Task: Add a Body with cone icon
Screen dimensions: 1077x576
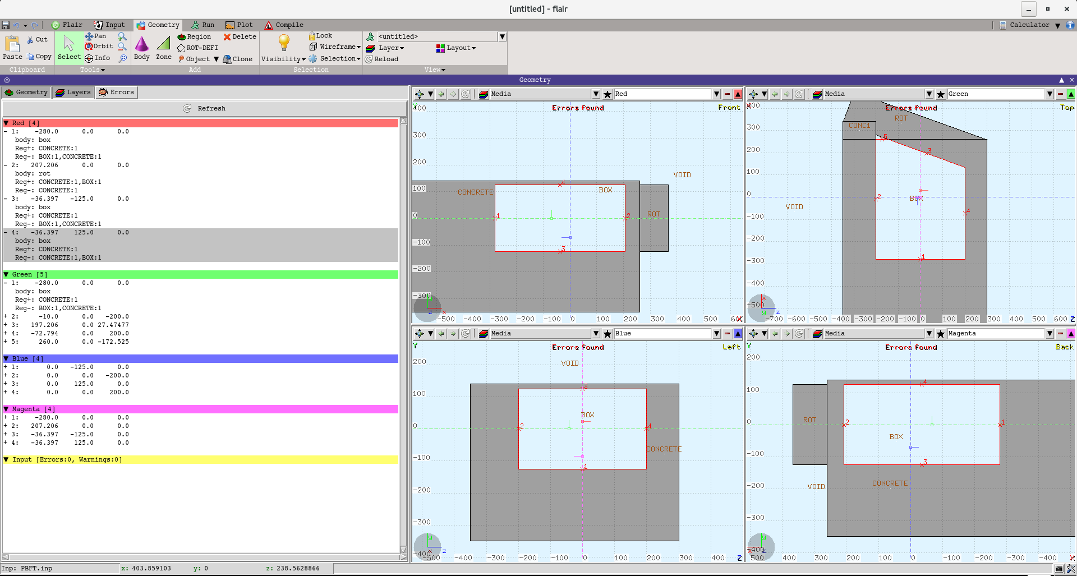Action: pos(142,48)
